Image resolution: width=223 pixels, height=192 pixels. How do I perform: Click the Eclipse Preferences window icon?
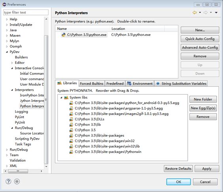point(4,5)
